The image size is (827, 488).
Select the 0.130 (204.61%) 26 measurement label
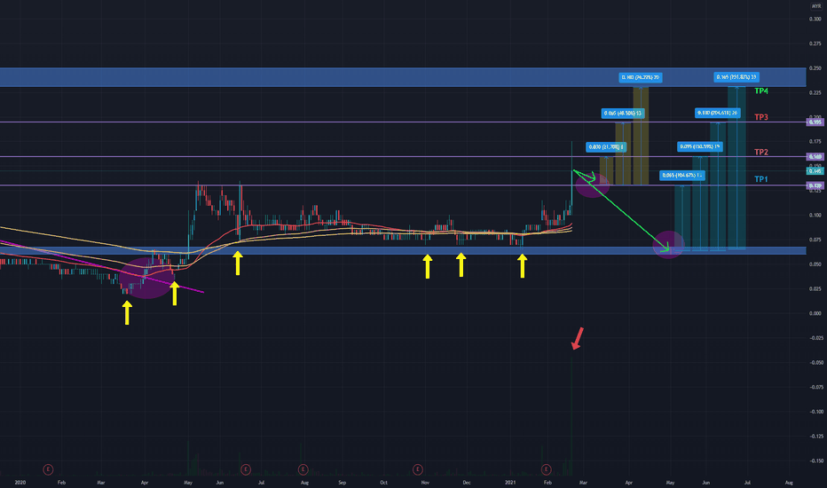(x=717, y=113)
